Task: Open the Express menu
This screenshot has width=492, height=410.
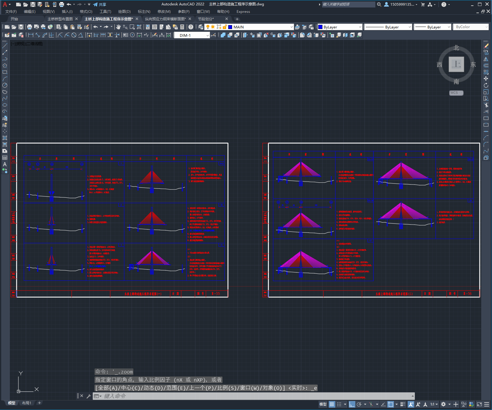Action: coord(243,12)
